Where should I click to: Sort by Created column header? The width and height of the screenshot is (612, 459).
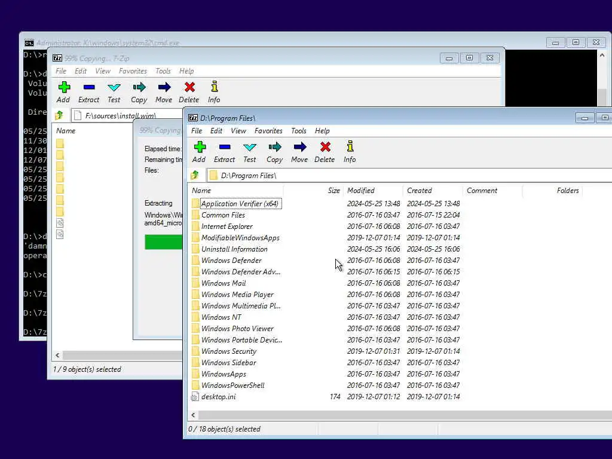(433, 191)
